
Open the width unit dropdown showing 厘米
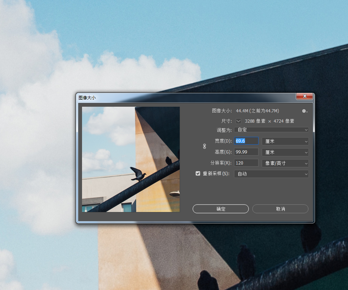(x=285, y=141)
